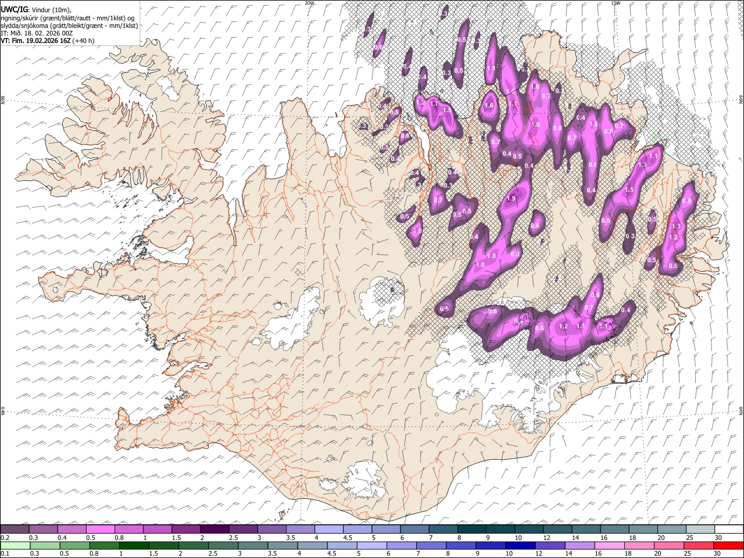
Task: Click the dark teal snow swatch at 8
Action: pos(471,530)
